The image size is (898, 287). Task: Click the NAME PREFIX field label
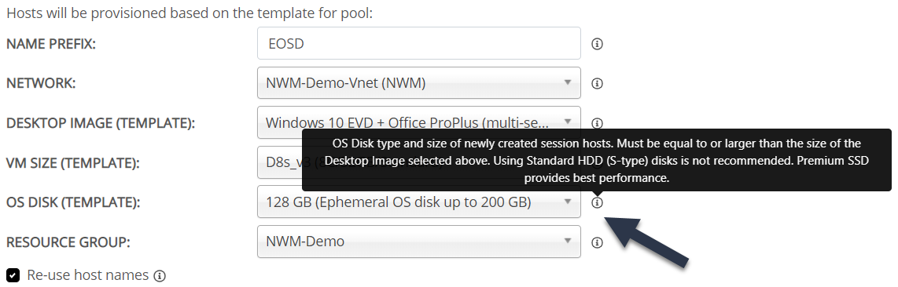click(x=51, y=44)
